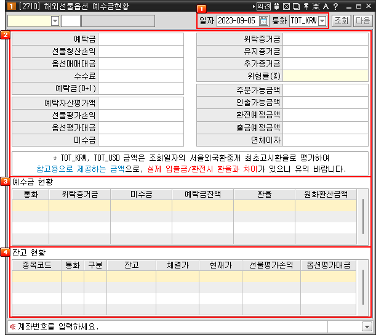Open help with the question mark icon
This screenshot has height=335, width=376.
(x=335, y=6)
